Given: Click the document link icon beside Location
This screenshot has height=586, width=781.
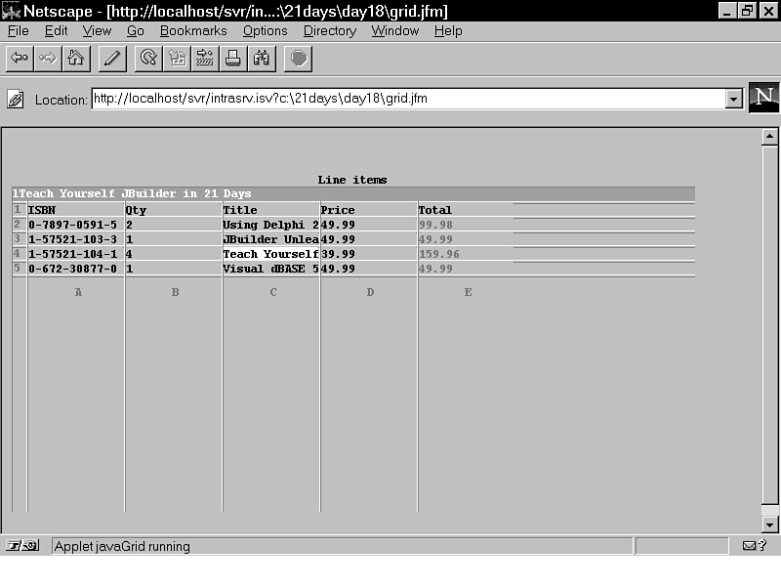Looking at the screenshot, I should (16, 100).
